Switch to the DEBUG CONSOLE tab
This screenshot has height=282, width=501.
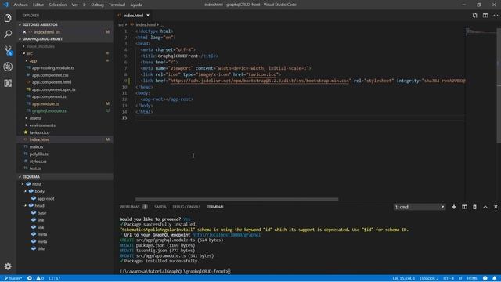pyautogui.click(x=186, y=207)
